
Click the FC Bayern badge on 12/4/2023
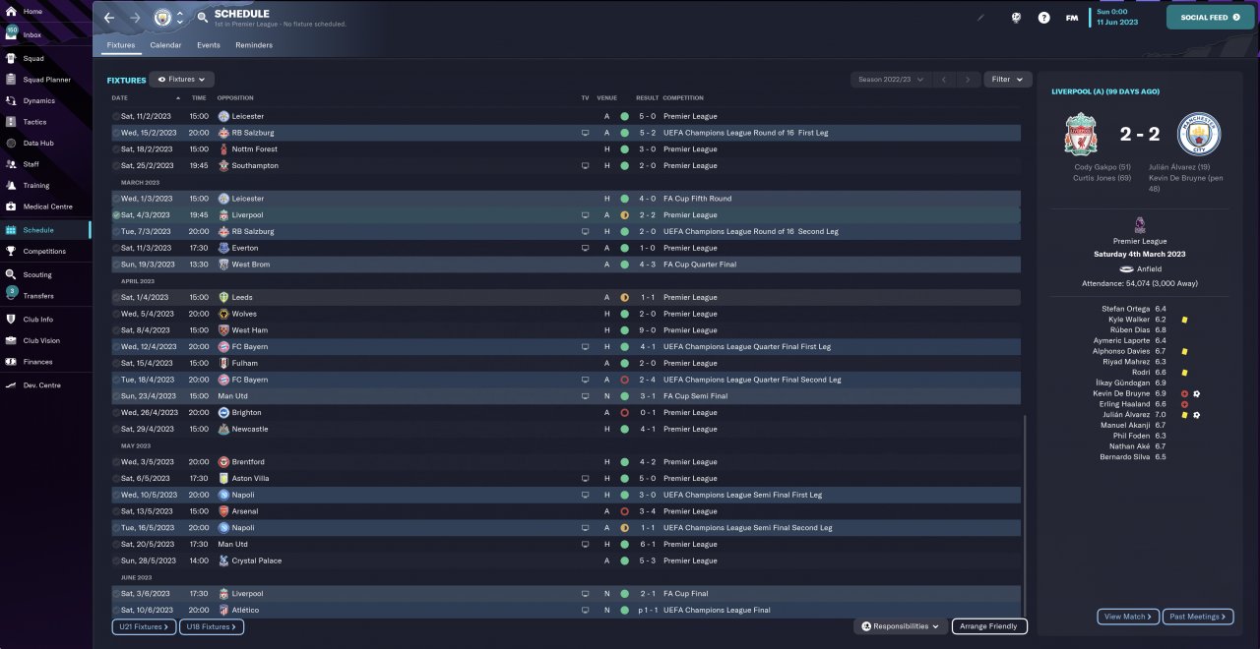[223, 346]
